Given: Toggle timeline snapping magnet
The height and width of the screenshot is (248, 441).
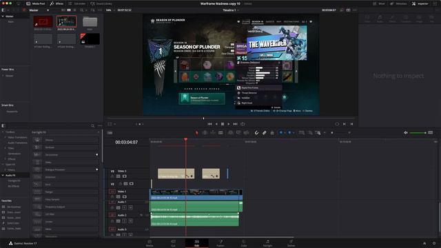Looking at the screenshot, I should pos(256,133).
